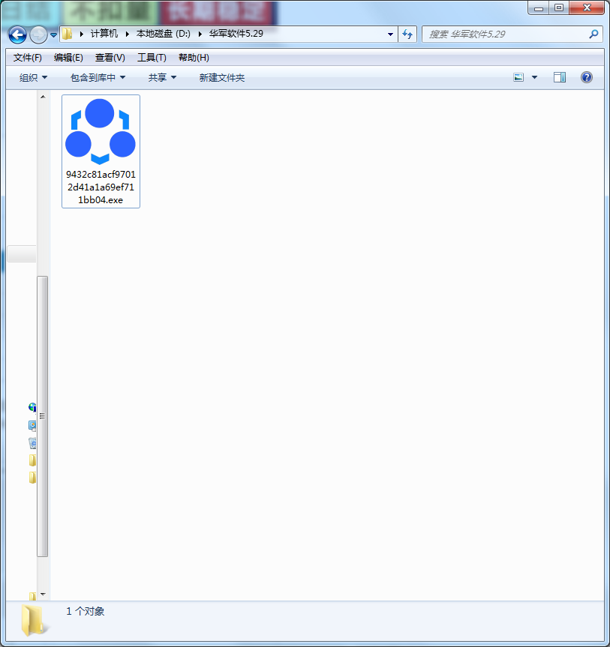
Task: Expand the arrow after 本地磁盘 (D:)
Action: pos(200,34)
